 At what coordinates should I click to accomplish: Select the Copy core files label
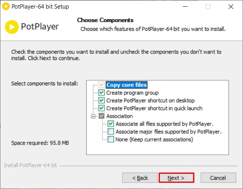(x=127, y=85)
